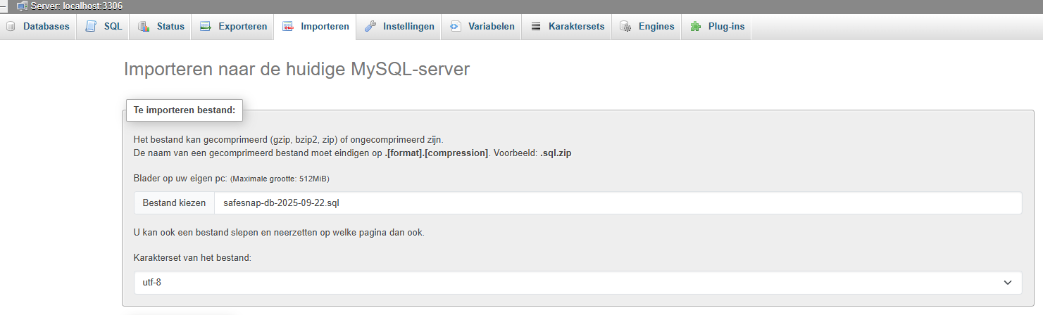Select the Importeren tab
The image size is (1043, 315).
click(316, 27)
